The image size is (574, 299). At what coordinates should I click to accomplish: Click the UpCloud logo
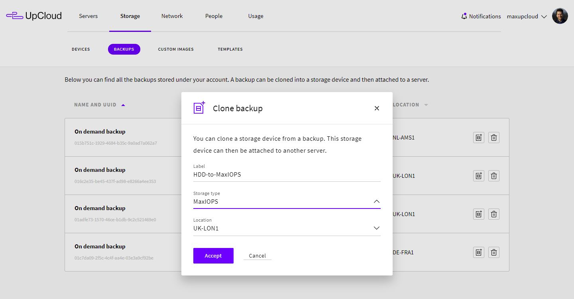(34, 16)
